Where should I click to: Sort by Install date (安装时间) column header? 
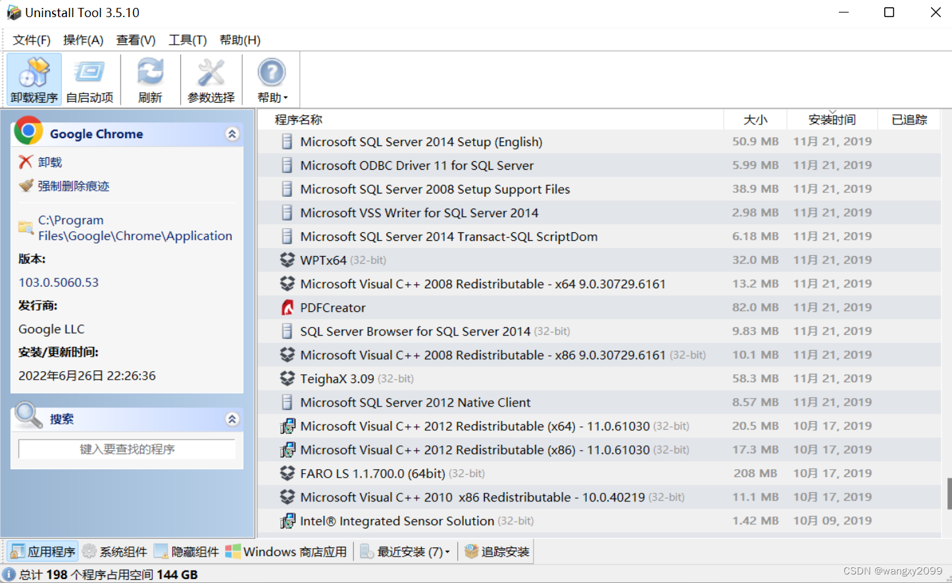point(832,120)
